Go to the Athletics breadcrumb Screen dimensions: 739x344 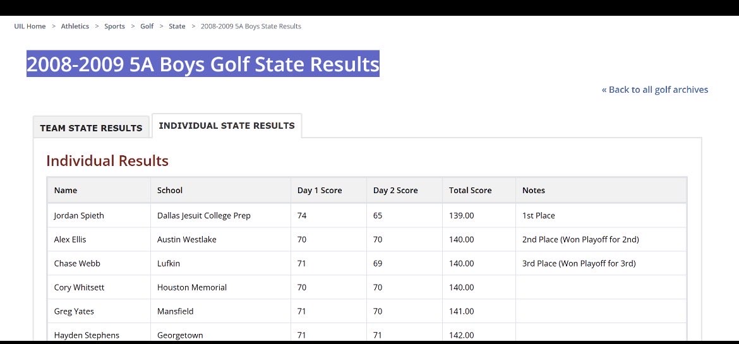click(75, 27)
